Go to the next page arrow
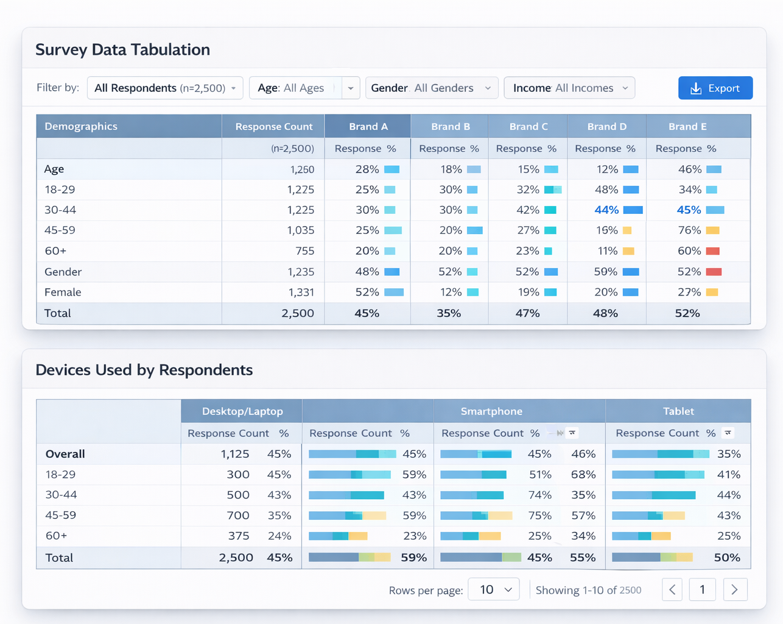 [735, 589]
